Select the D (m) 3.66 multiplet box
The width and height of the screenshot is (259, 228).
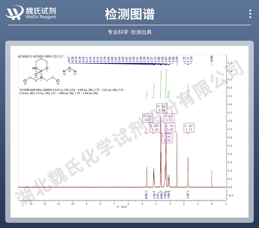click(162, 109)
